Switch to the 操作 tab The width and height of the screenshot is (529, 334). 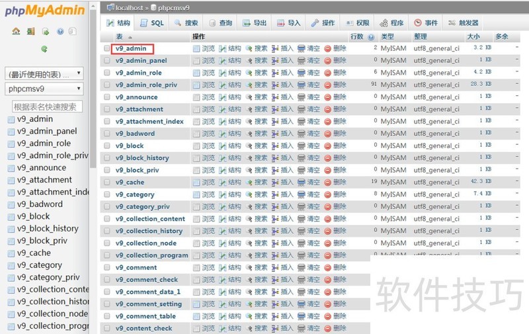[x=323, y=23]
